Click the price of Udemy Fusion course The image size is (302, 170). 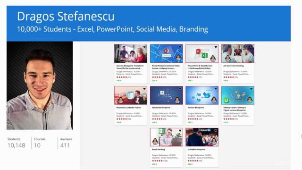click(x=226, y=122)
